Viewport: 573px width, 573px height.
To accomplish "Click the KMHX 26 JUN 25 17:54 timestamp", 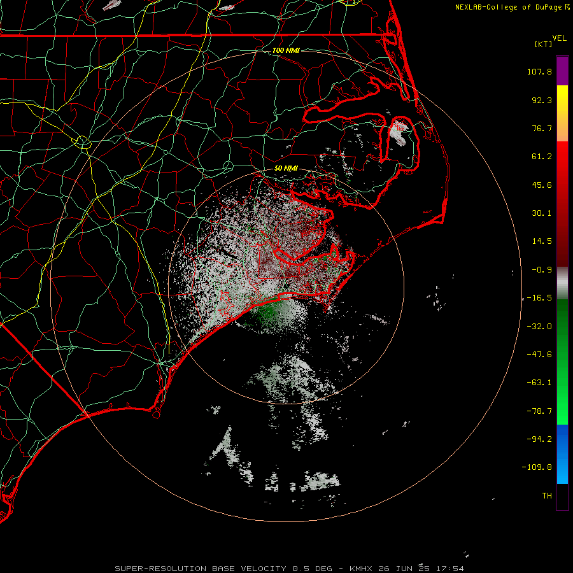I will point(407,569).
